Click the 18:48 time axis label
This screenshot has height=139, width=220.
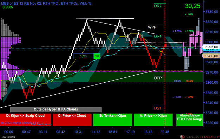tap(148, 132)
